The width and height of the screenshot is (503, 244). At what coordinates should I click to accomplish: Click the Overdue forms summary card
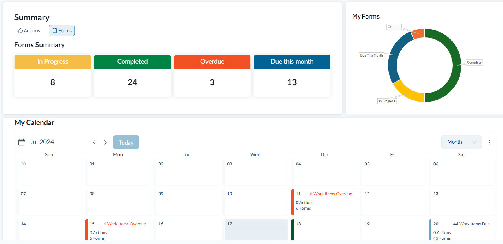212,76
